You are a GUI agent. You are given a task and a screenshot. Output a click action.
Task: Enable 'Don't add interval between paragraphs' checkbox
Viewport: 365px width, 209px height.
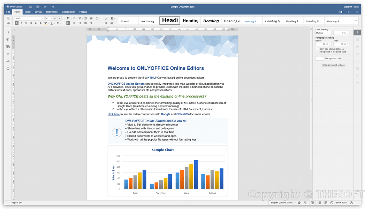(x=317, y=49)
